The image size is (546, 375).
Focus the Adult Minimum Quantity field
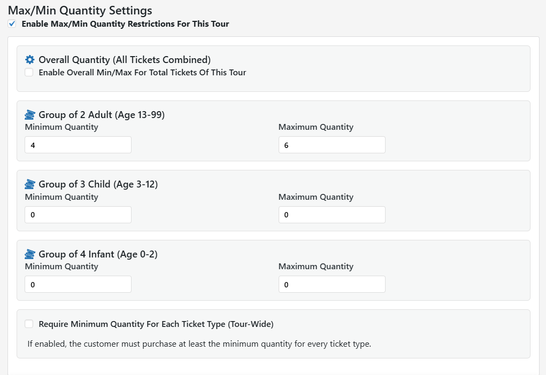click(x=78, y=145)
